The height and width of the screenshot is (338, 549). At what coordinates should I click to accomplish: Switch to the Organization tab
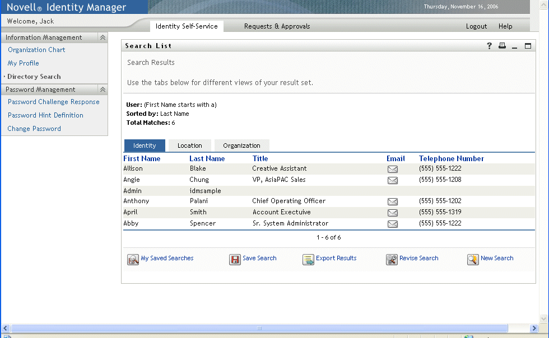(241, 145)
